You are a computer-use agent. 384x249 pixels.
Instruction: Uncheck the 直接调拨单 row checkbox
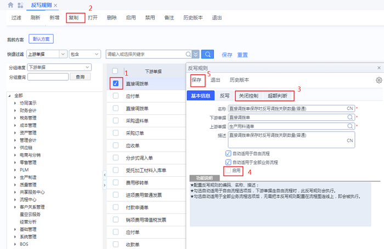click(115, 83)
